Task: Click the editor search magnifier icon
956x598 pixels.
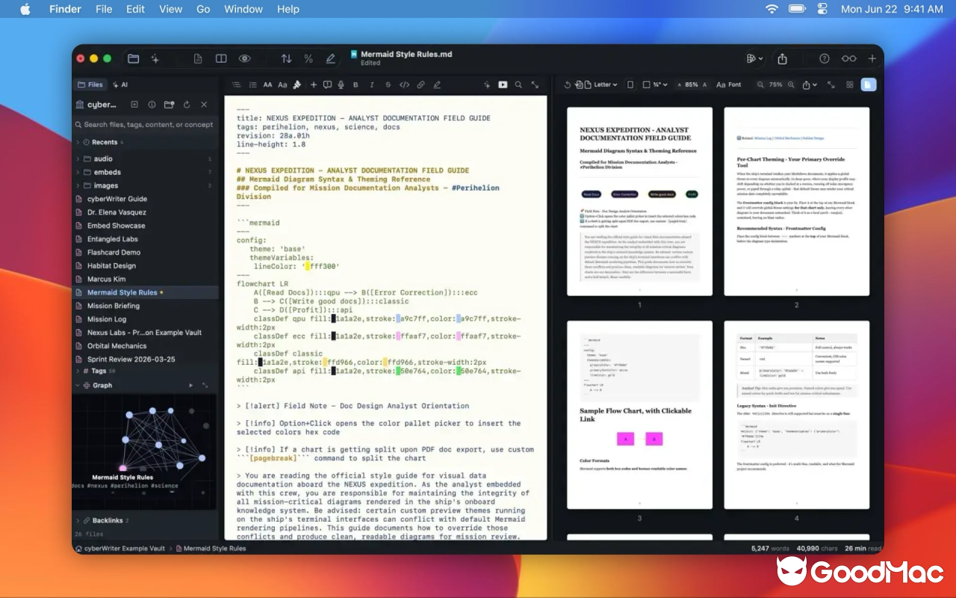Action: pyautogui.click(x=518, y=84)
